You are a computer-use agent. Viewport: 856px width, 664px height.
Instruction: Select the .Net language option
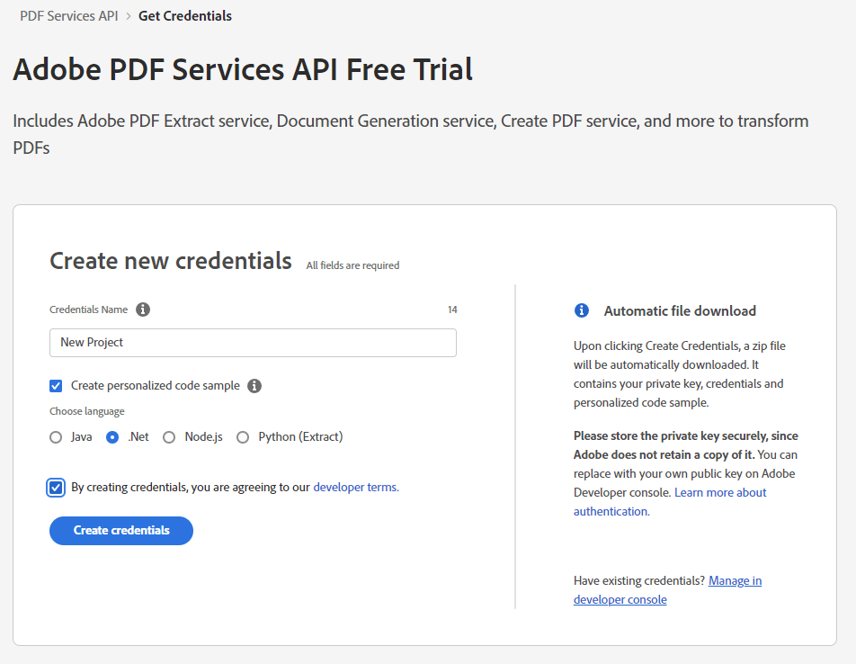pos(112,437)
